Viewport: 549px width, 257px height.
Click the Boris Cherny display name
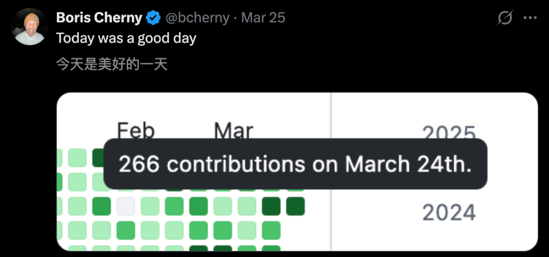tap(99, 18)
